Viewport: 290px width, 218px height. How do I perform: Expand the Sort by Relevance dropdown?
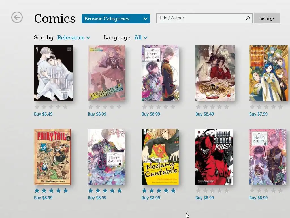[74, 38]
